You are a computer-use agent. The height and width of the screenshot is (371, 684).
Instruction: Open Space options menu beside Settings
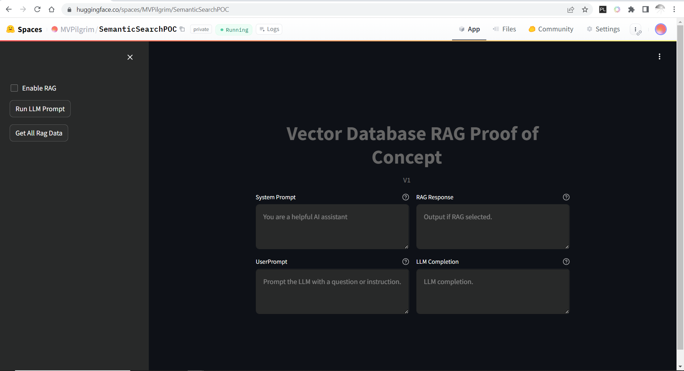click(x=635, y=30)
